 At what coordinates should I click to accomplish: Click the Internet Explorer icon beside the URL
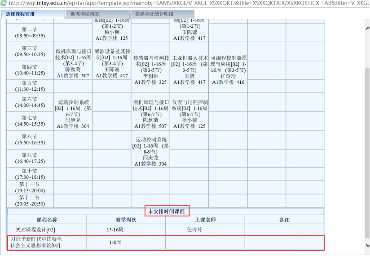coord(4,4)
